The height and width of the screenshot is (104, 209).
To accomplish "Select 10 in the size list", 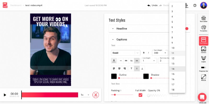I will (x=177, y=48).
